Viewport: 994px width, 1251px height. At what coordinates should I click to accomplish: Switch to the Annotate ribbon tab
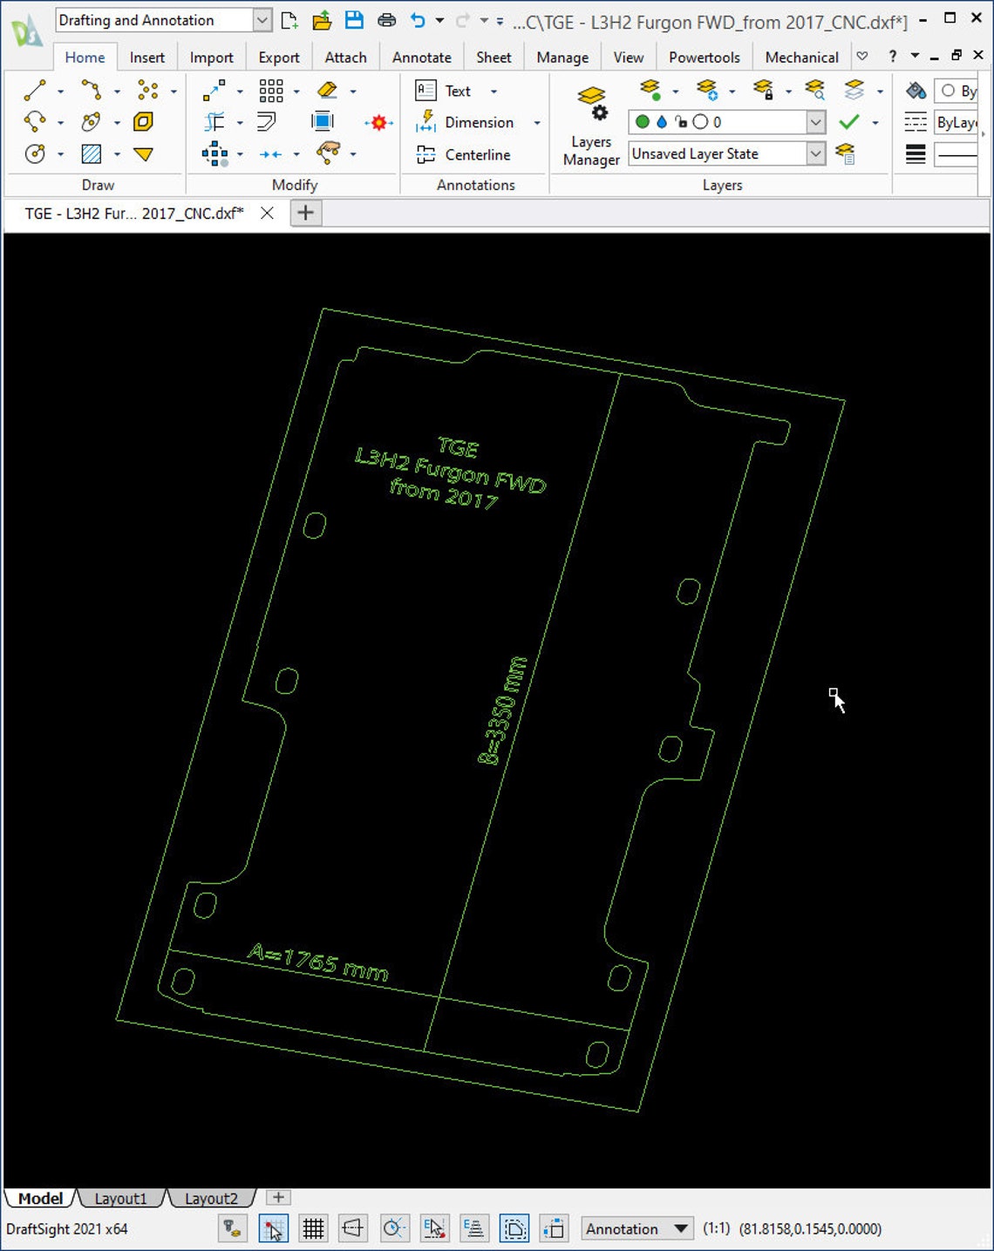(421, 57)
